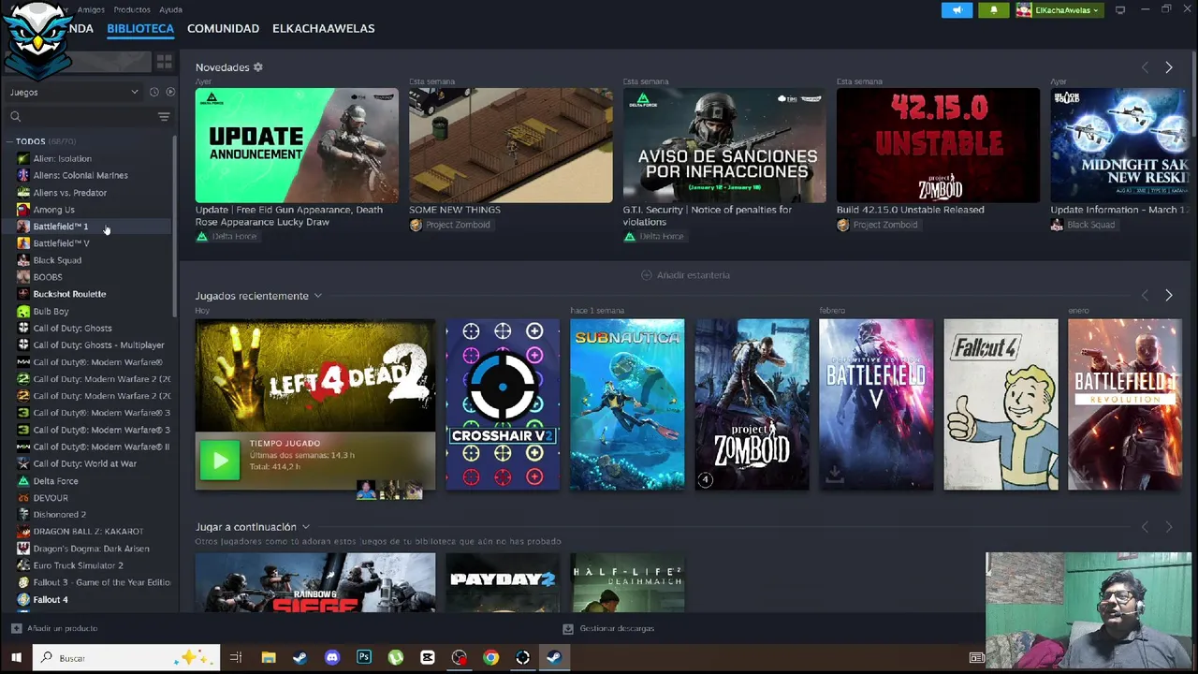Open Discord from the taskbar
The width and height of the screenshot is (1198, 674).
pyautogui.click(x=332, y=658)
